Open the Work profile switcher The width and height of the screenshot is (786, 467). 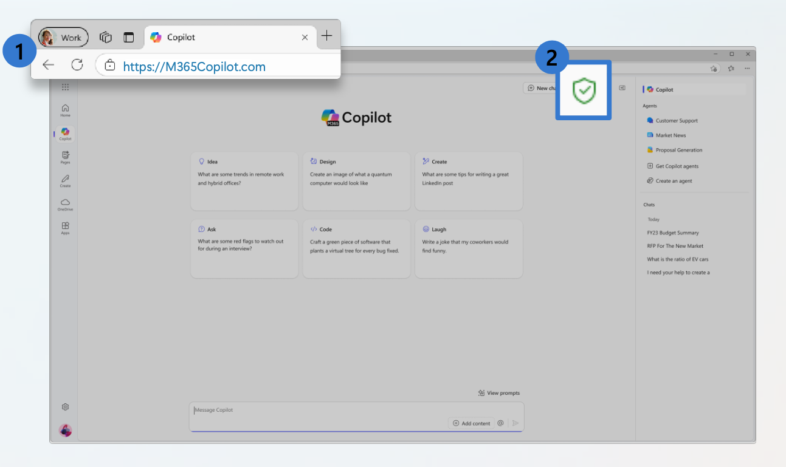[x=63, y=38]
